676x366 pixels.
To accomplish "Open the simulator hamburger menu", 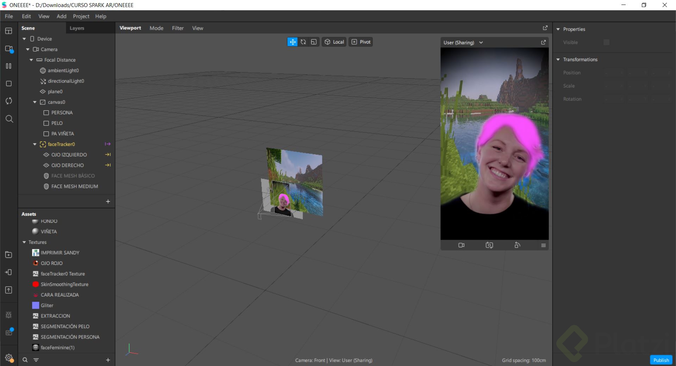I will pyautogui.click(x=543, y=245).
